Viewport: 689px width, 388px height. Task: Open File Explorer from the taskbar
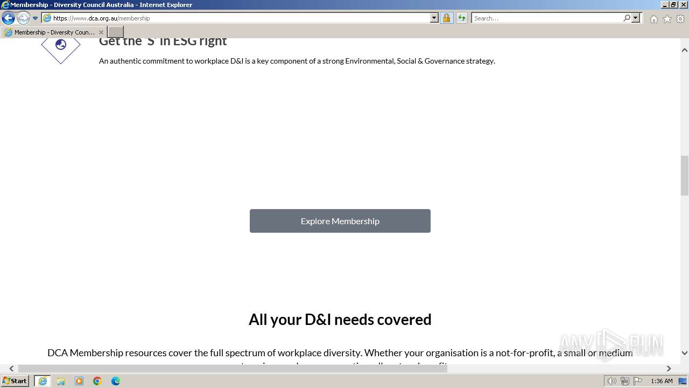tap(61, 381)
